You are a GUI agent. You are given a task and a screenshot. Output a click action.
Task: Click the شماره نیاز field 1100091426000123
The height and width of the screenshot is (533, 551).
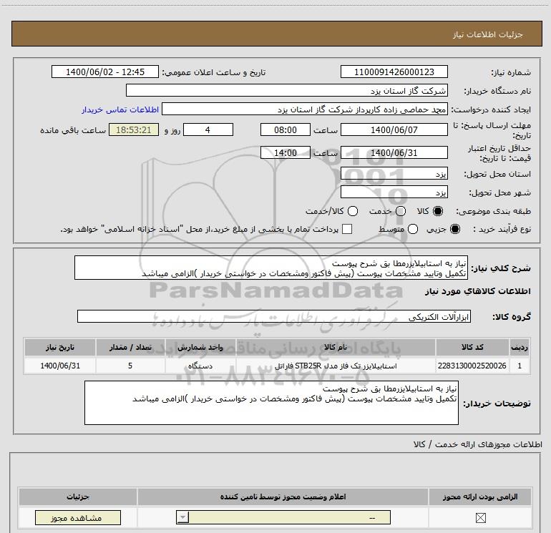(x=394, y=72)
